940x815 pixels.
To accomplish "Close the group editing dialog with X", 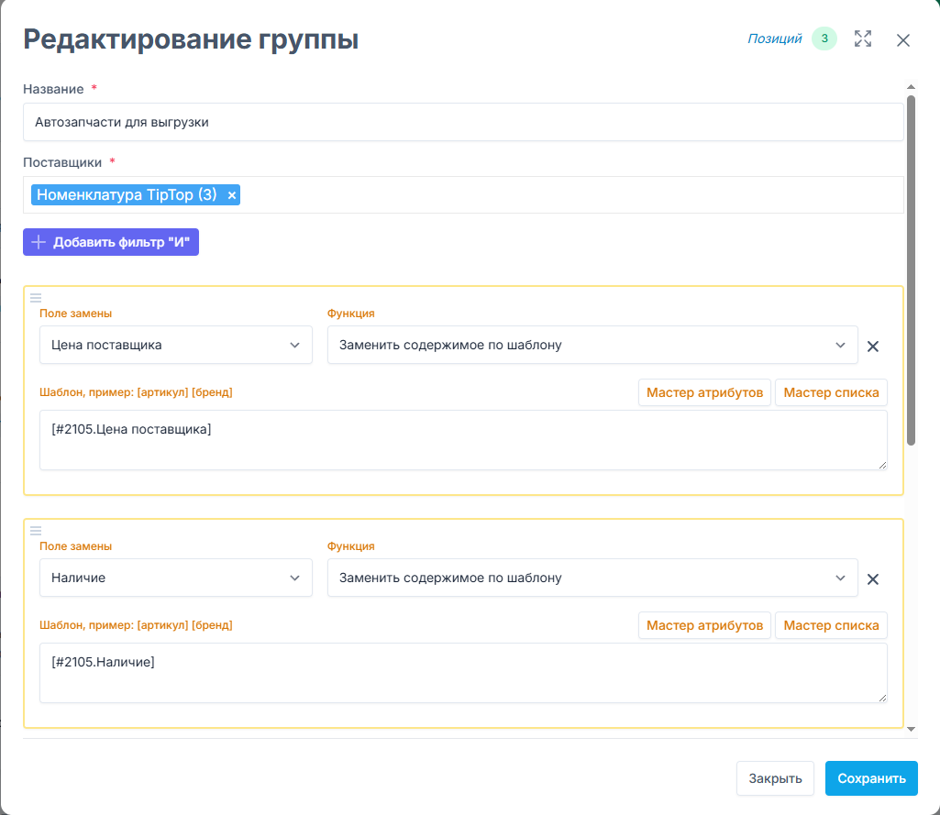I will [x=903, y=39].
